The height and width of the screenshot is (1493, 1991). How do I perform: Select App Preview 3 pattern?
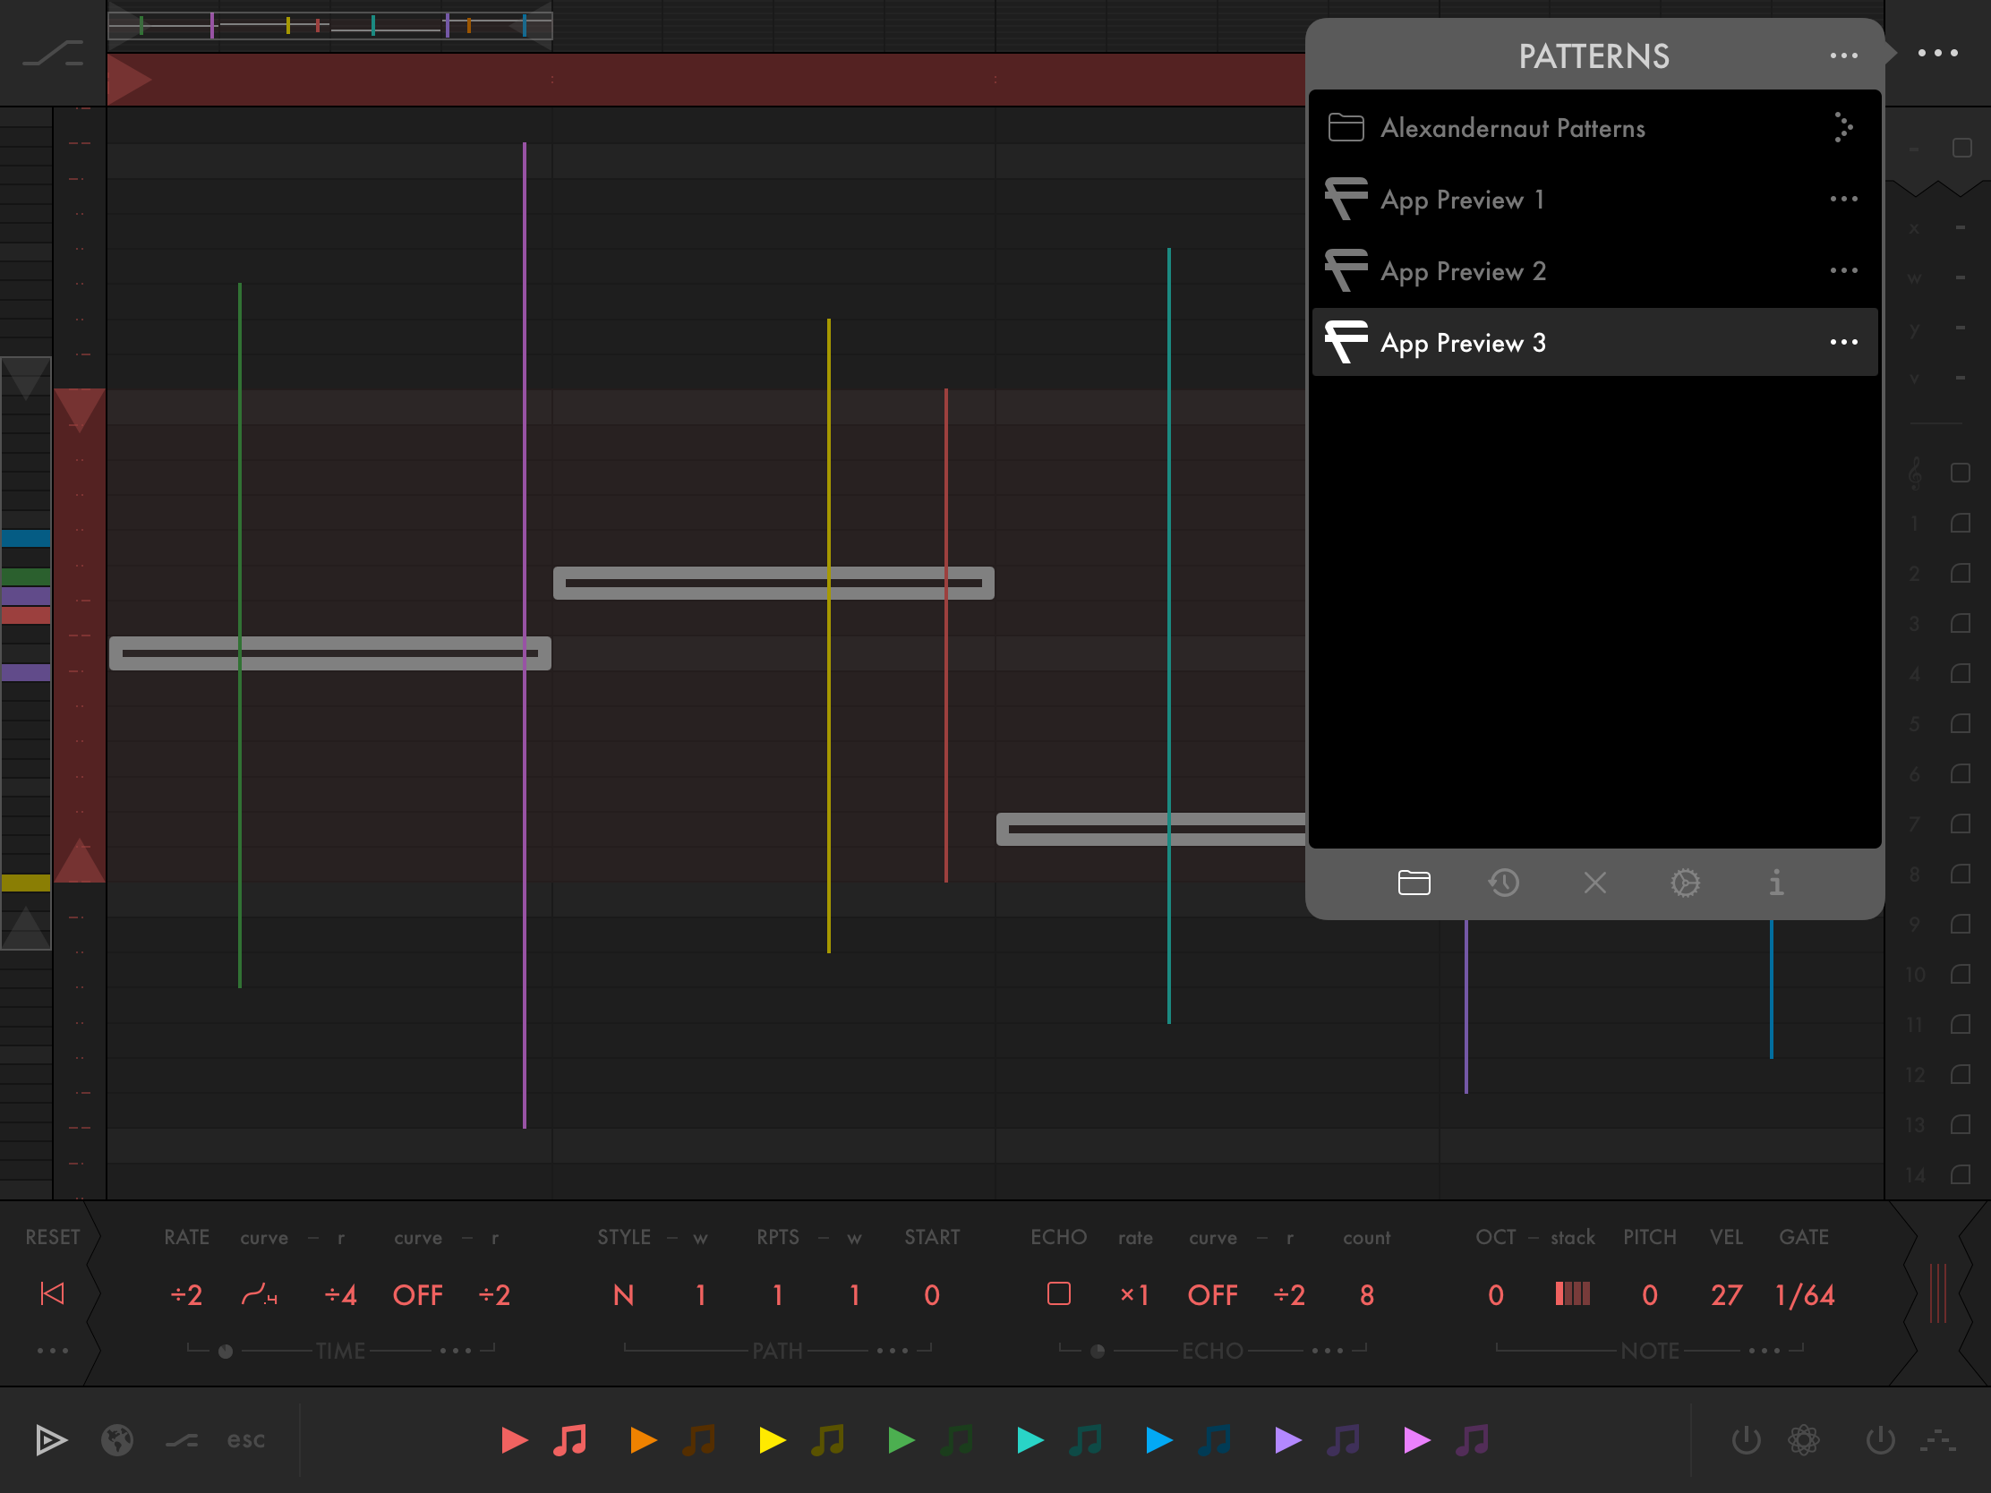pos(1464,343)
